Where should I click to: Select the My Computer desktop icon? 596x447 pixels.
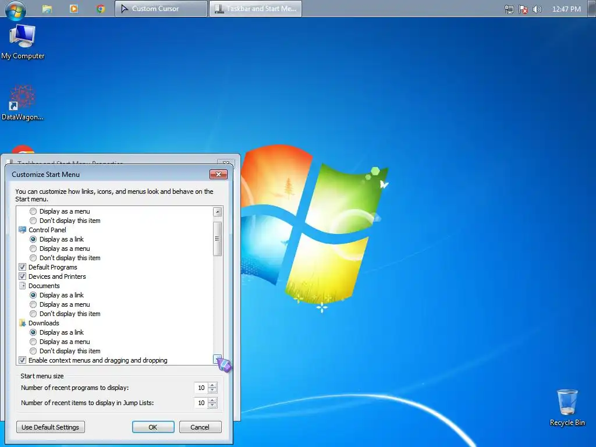click(23, 42)
